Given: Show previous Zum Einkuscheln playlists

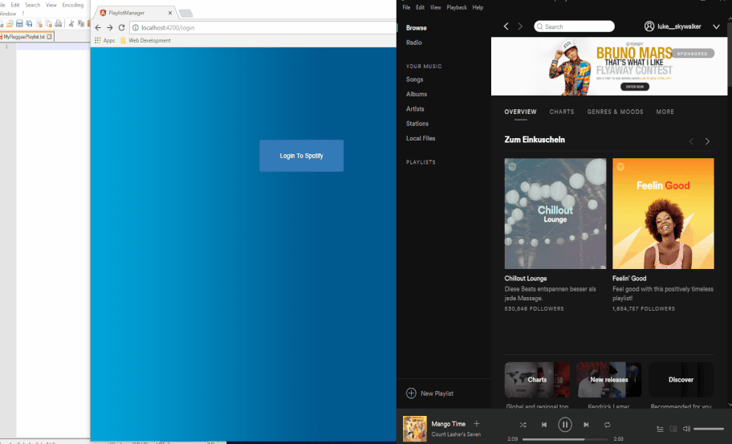Looking at the screenshot, I should click(691, 141).
